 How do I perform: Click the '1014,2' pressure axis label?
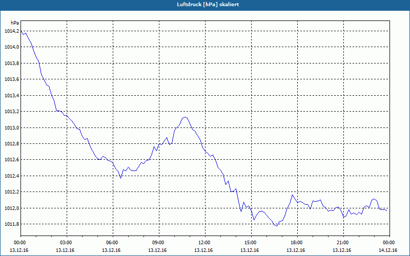(x=12, y=31)
